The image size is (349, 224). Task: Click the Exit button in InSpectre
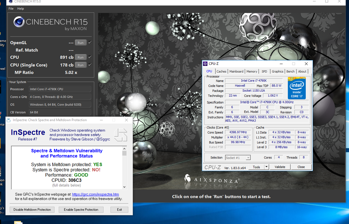pyautogui.click(x=119, y=209)
